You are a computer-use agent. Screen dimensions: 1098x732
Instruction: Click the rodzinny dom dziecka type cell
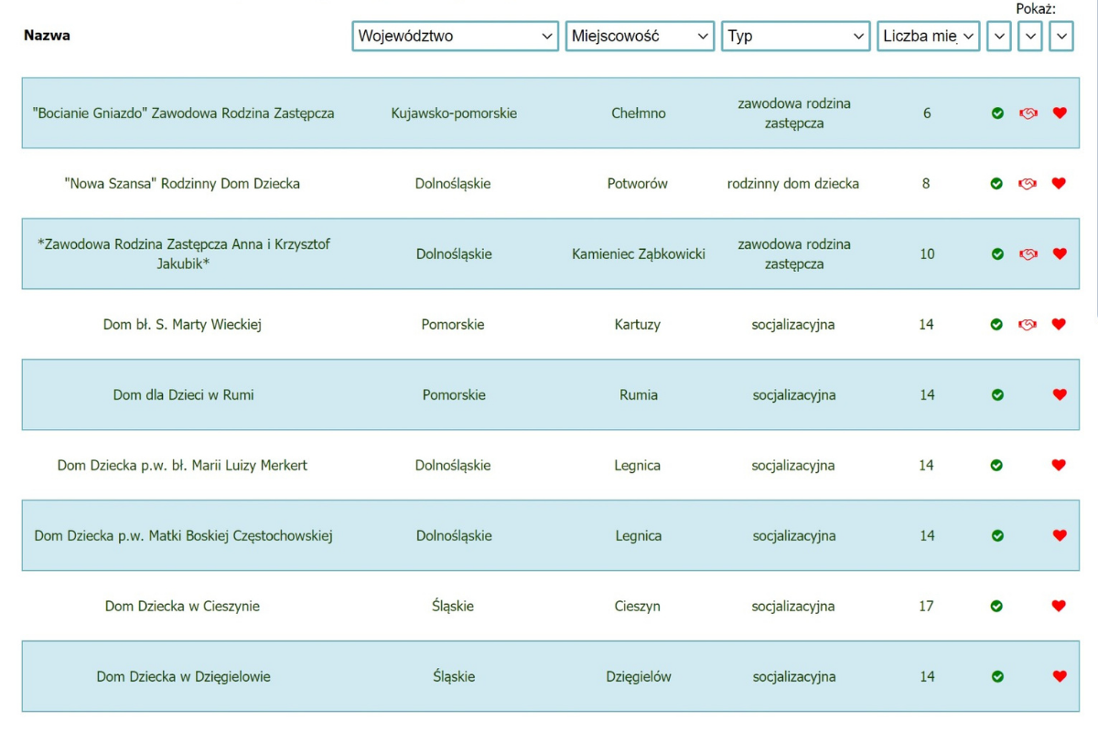pyautogui.click(x=793, y=183)
